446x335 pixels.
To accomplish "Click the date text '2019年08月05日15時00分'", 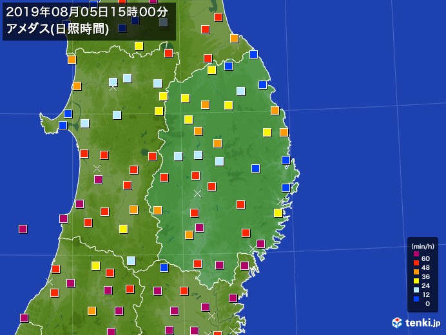I will click(x=87, y=12).
